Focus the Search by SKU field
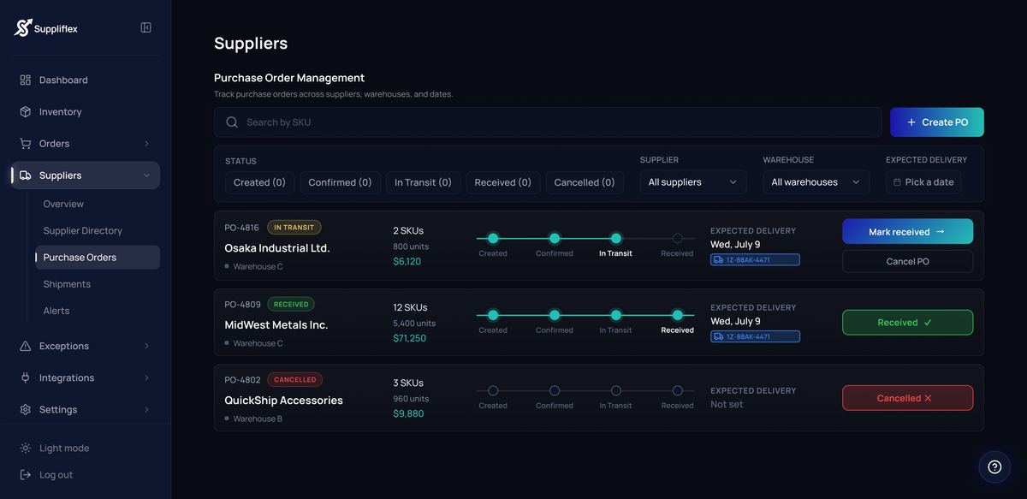Image resolution: width=1027 pixels, height=499 pixels. [548, 122]
